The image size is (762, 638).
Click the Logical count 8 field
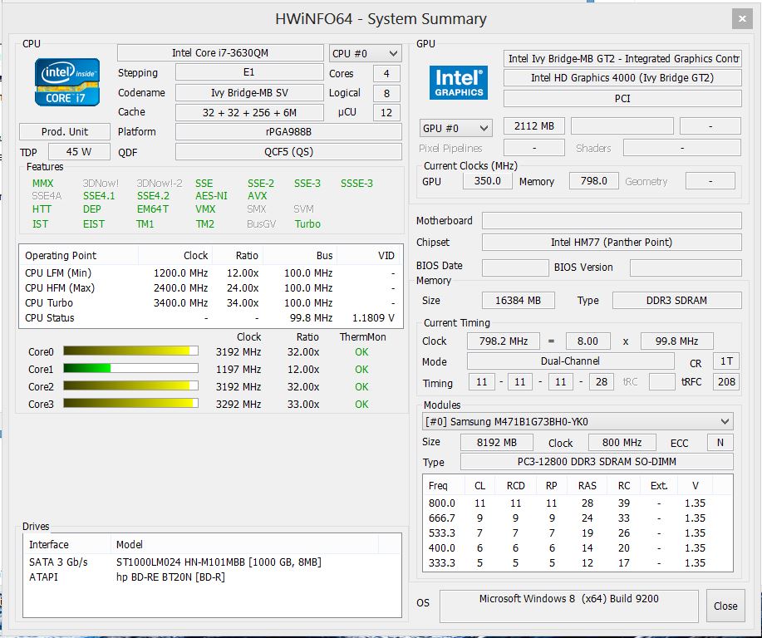click(387, 93)
